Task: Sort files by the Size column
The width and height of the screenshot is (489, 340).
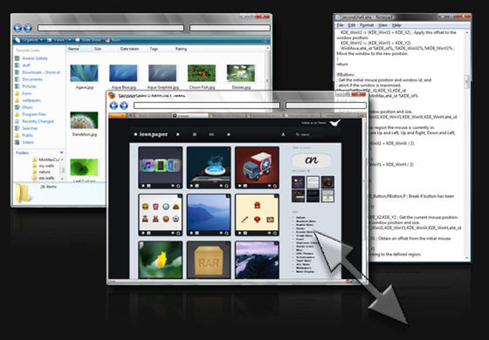Action: coord(98,49)
